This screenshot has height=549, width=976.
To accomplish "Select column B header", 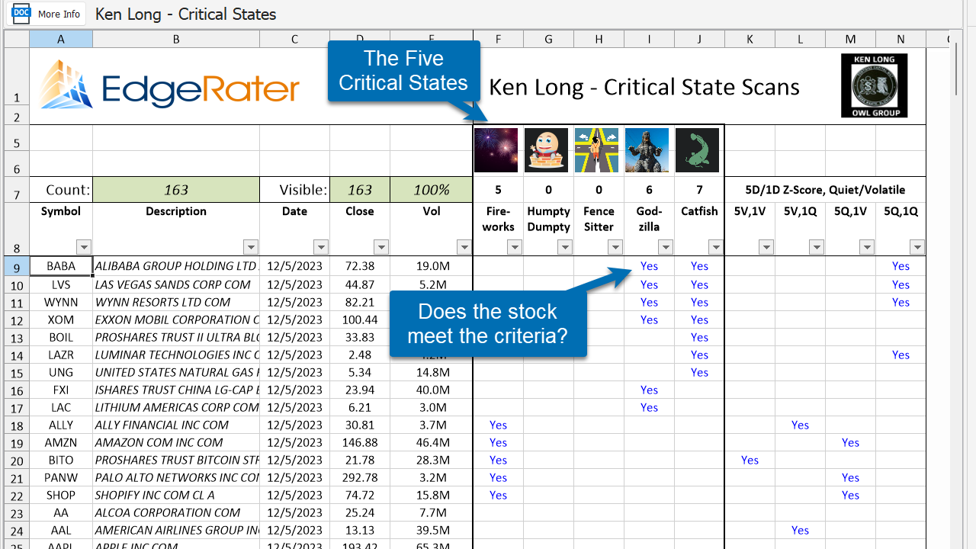I will pos(176,39).
